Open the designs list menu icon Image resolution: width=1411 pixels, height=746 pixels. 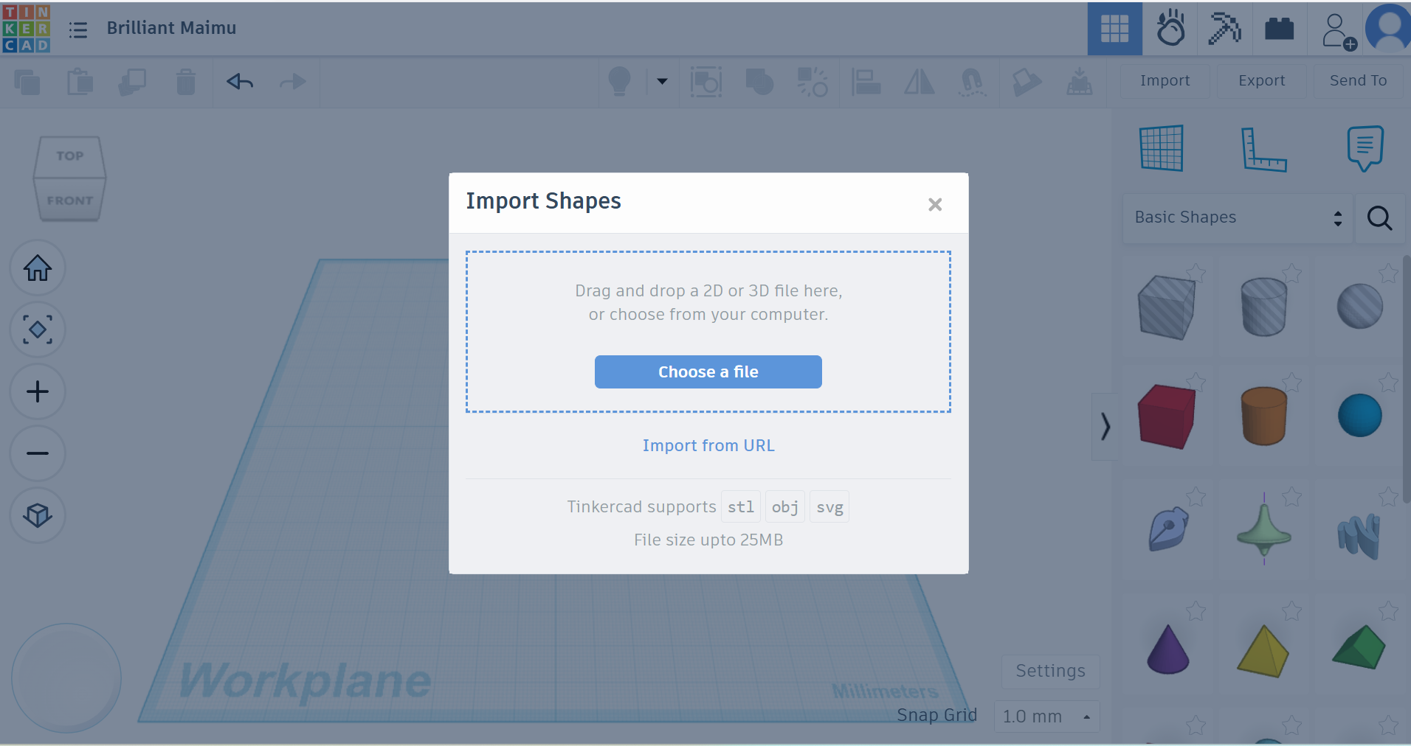click(77, 29)
